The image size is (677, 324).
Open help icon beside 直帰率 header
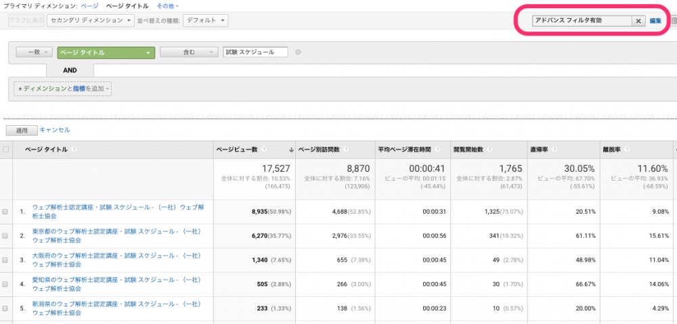pos(554,149)
